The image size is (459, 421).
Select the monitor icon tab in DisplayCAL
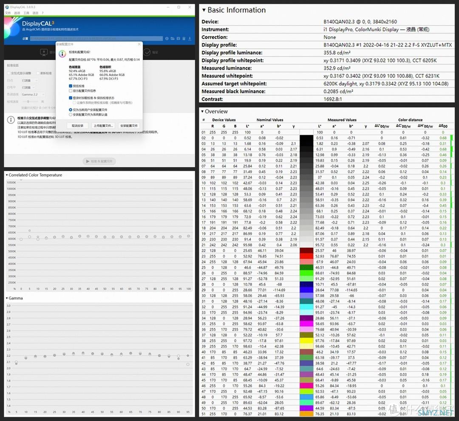44,52
